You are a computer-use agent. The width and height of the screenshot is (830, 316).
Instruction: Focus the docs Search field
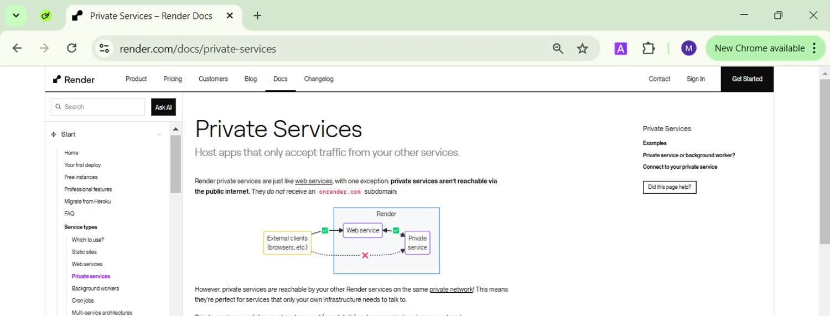[98, 107]
